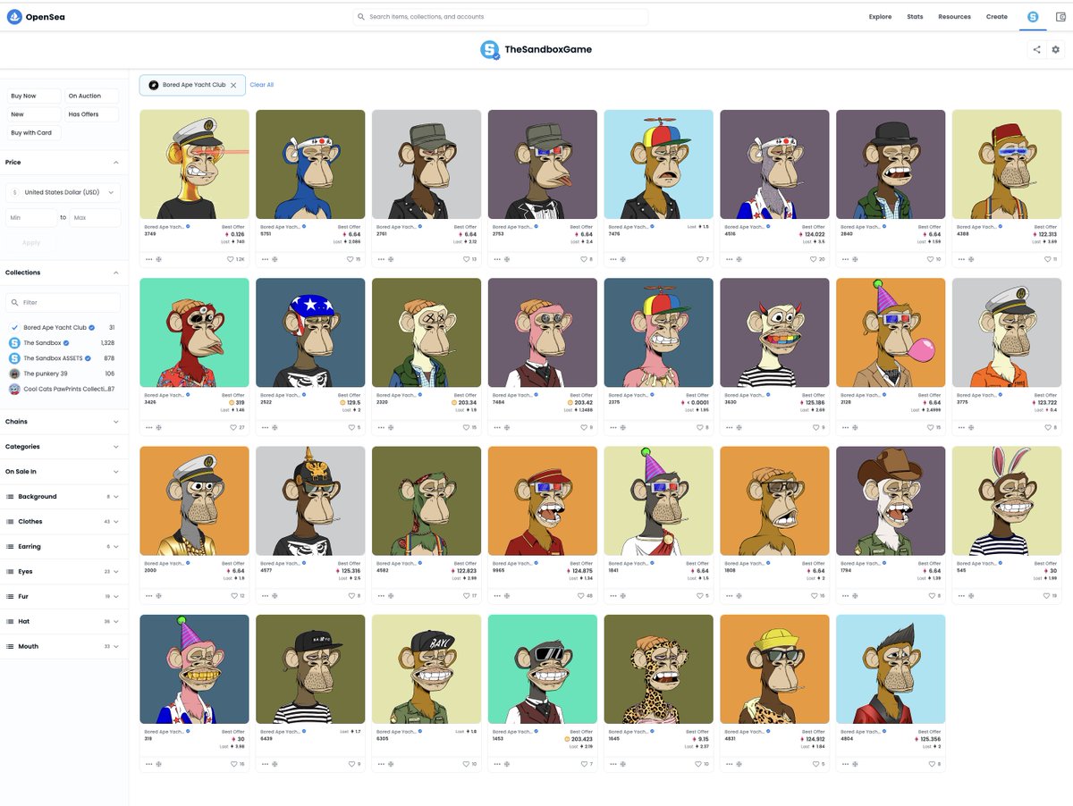This screenshot has height=806, width=1073.
Task: Toggle the Has Offers status filter
Action: click(92, 114)
